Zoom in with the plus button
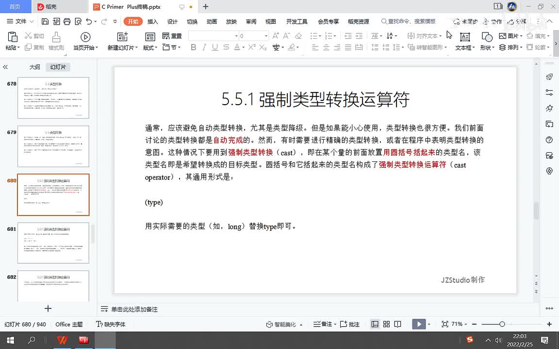559x349 pixels. 549,324
